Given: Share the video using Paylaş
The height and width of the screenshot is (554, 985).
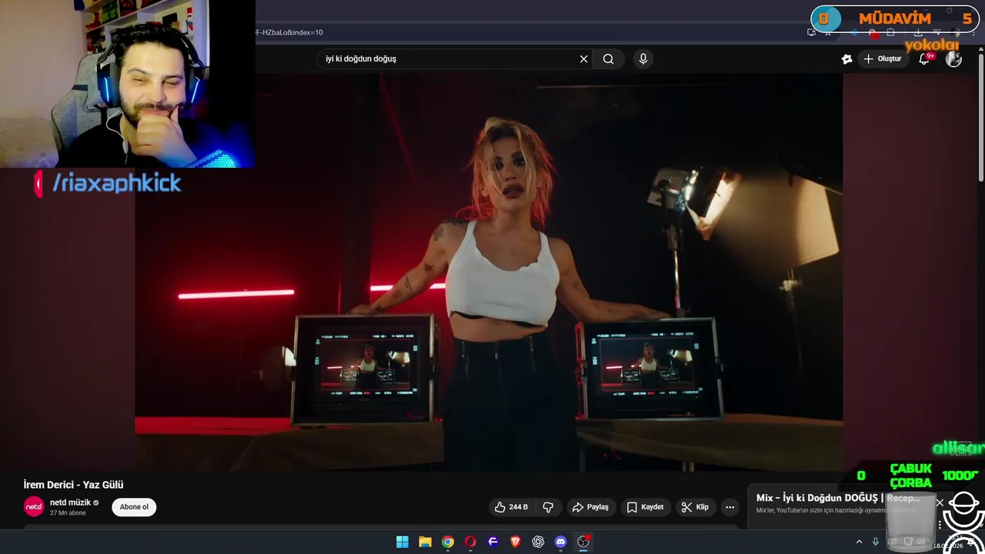Looking at the screenshot, I should [x=590, y=507].
